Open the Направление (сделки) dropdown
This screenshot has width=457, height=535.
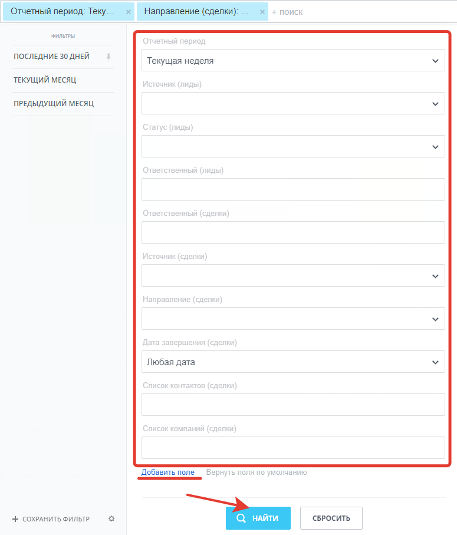click(293, 319)
